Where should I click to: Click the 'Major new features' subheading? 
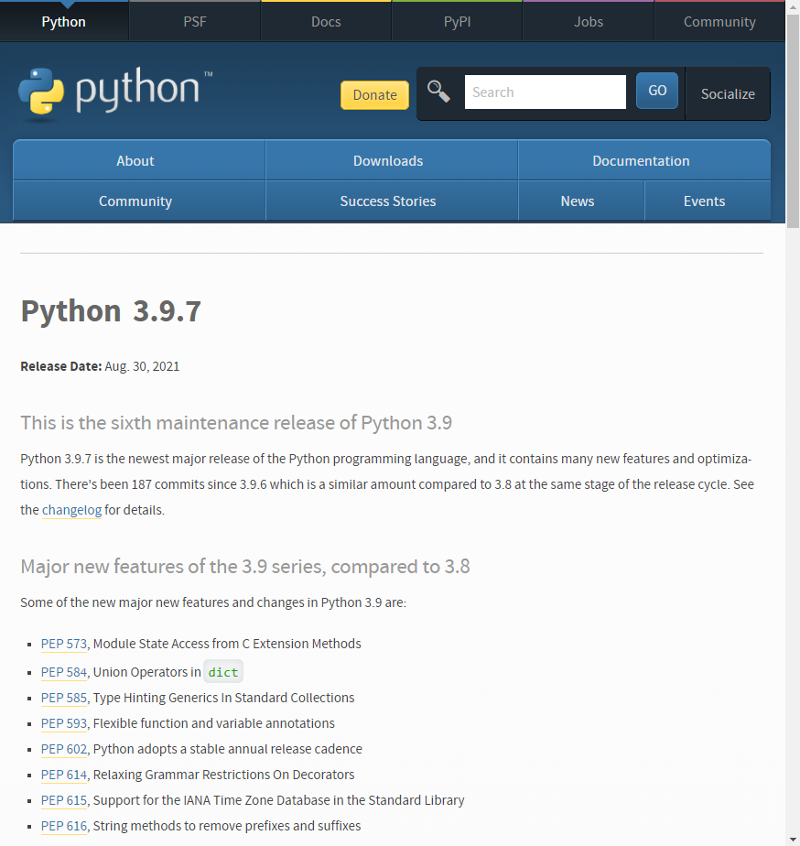[245, 567]
